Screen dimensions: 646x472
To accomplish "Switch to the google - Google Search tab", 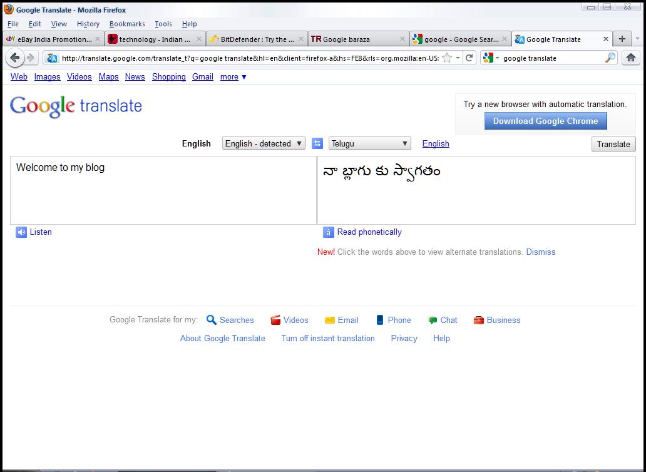I will click(460, 39).
